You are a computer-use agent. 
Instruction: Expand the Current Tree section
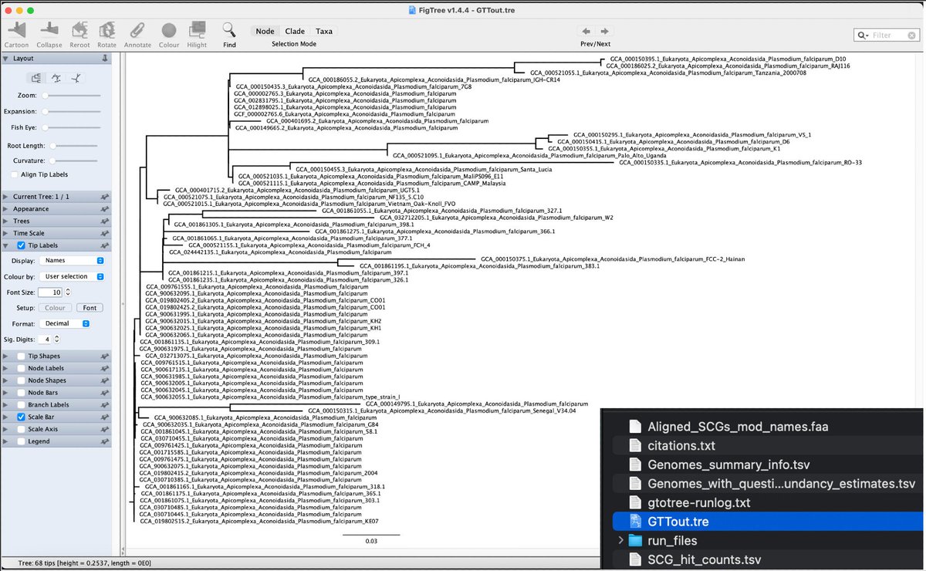pos(6,197)
